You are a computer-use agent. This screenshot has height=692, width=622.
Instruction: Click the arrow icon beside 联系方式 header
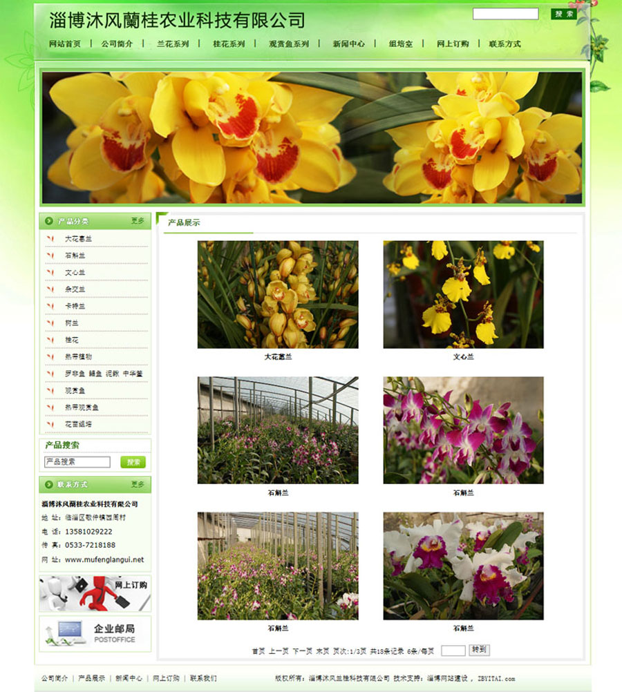tap(49, 485)
